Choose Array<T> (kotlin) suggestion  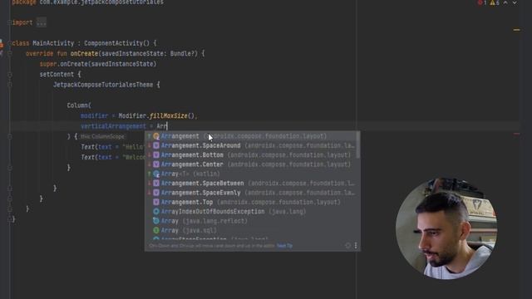point(251,174)
